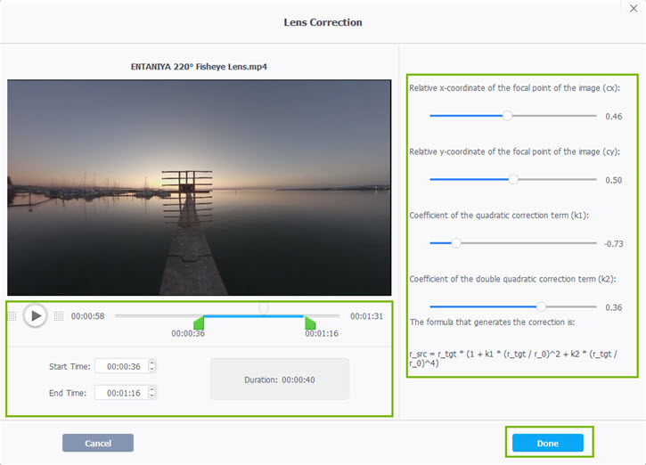Screen dimensions: 646x465
Task: Click the file name ENTANIYA 220° Fisheye Lens.mp4
Action: pyautogui.click(x=199, y=67)
